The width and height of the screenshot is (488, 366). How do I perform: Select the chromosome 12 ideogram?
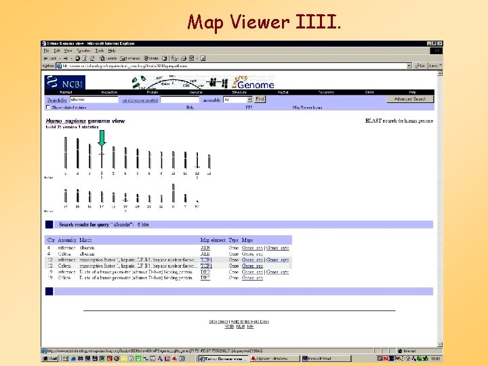197,160
